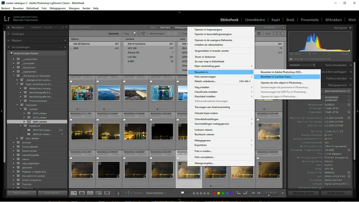
Task: Add new collection with Verzamelingen plus
Action: point(65,47)
